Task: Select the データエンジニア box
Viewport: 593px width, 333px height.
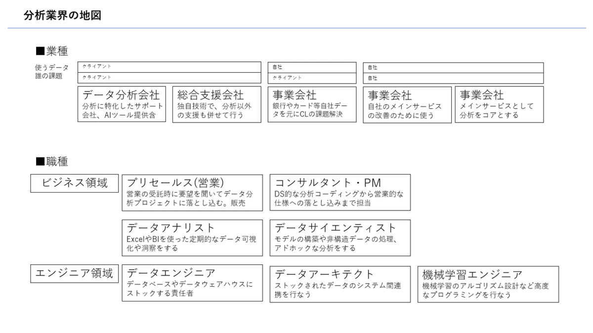Action: point(192,283)
